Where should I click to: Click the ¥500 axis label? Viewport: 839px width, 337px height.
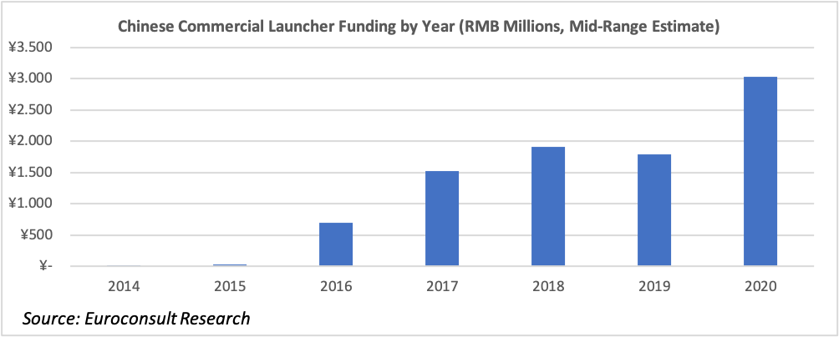coord(37,235)
